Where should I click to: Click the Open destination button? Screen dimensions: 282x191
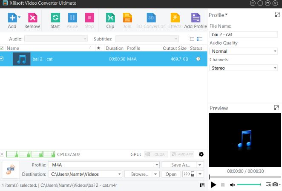pyautogui.click(x=171, y=174)
